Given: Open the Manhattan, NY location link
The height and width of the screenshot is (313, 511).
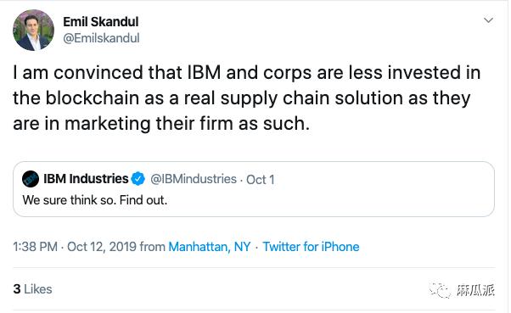Looking at the screenshot, I should click(209, 247).
